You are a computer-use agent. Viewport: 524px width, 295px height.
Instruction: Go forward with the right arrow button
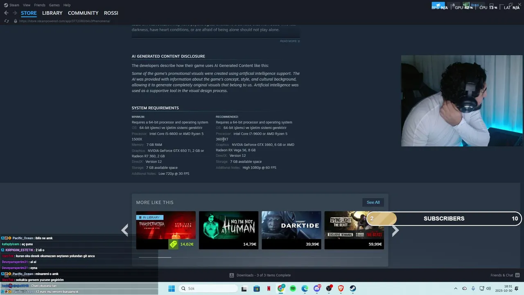pyautogui.click(x=15, y=13)
